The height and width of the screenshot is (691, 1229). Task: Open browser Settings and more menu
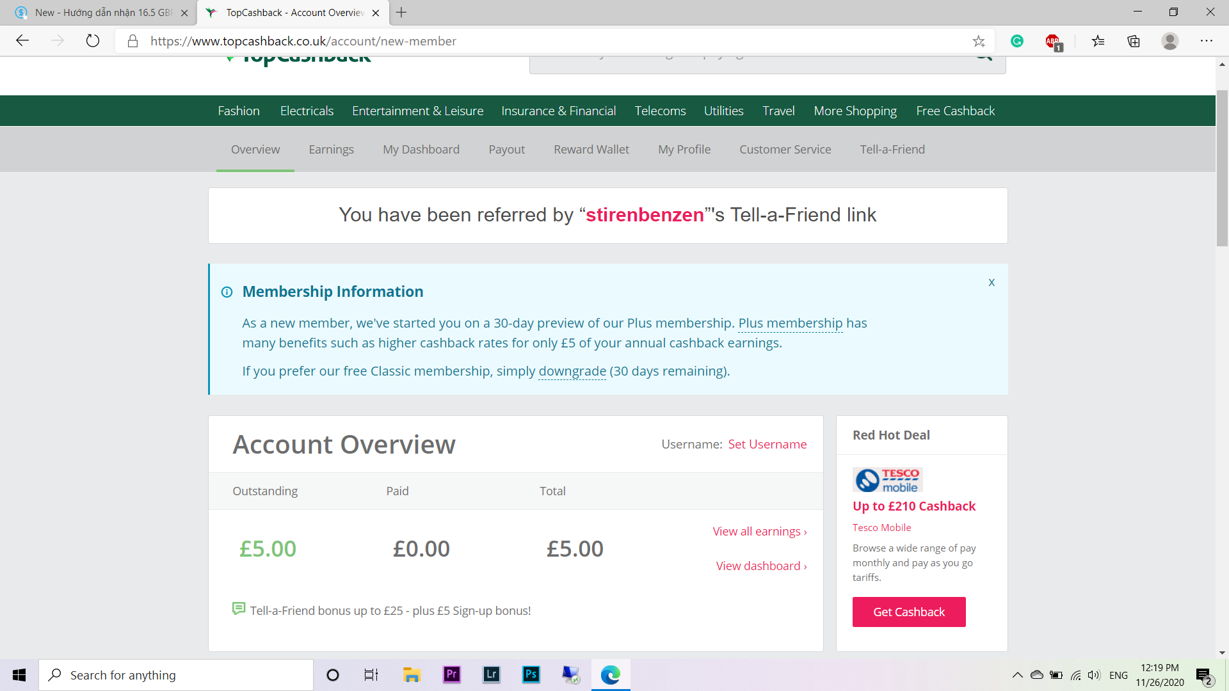click(x=1207, y=41)
